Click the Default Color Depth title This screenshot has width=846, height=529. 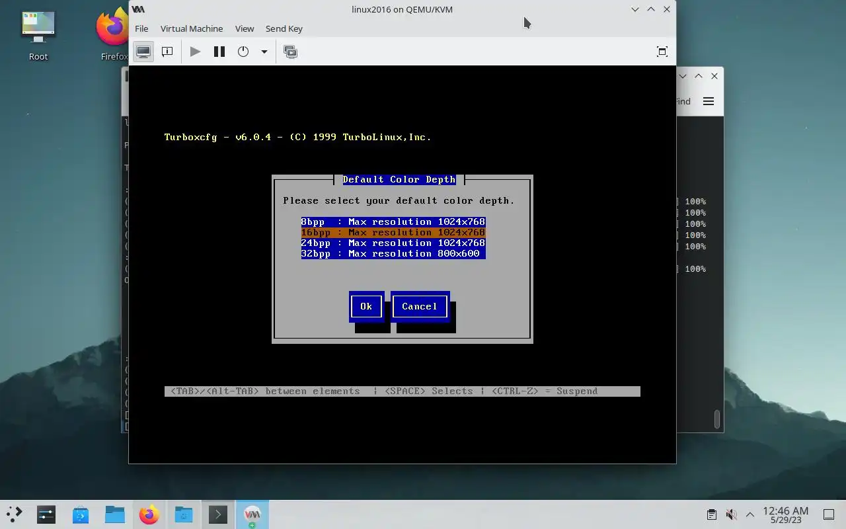[399, 179]
